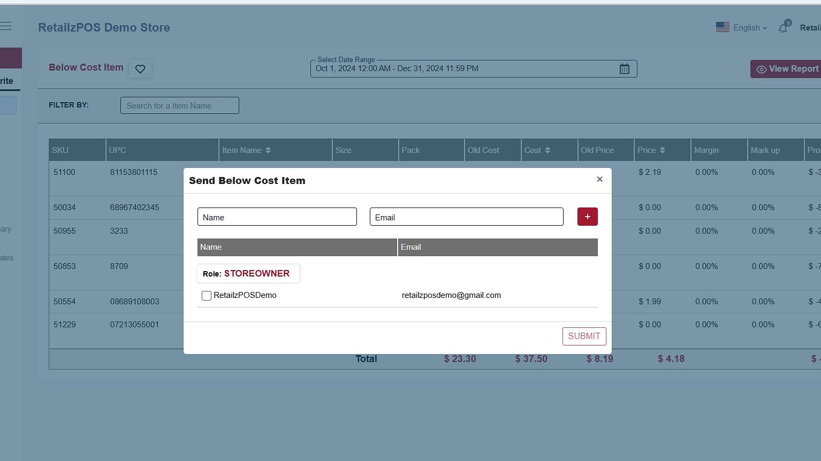Sort by Item Name column arrows
The width and height of the screenshot is (821, 461).
click(268, 150)
